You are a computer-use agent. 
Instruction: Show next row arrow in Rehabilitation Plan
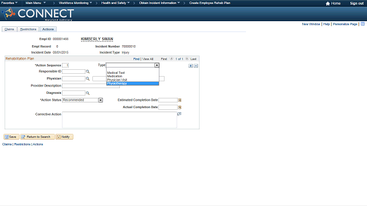point(187,58)
